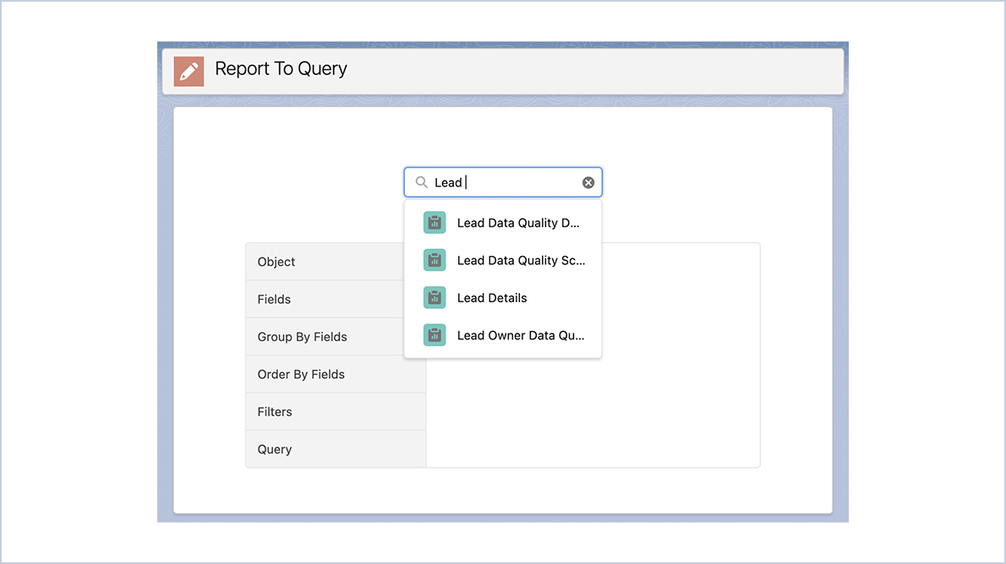Clear the search text using the X icon
Screen dimensions: 1006x564
click(588, 182)
